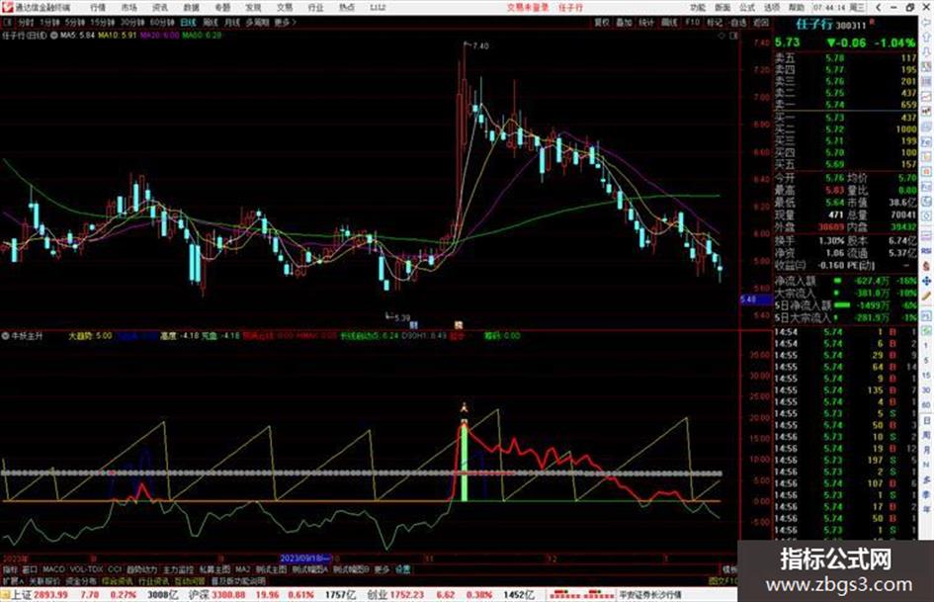934x602 pixels.
Task: Click the 买一 bid price row
Action: coord(845,118)
